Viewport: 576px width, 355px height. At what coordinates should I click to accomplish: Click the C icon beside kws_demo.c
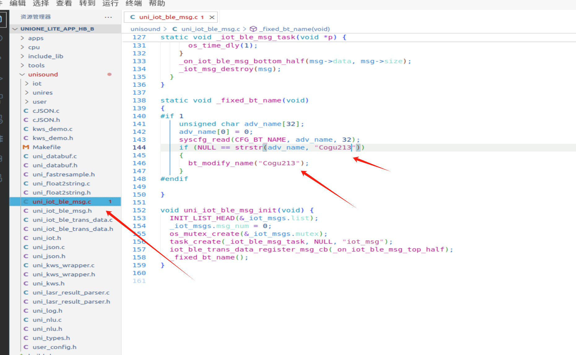[26, 129]
